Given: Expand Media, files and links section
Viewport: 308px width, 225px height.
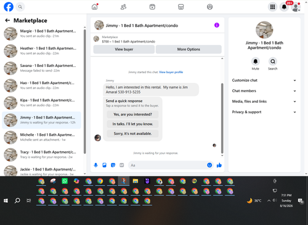Looking at the screenshot, I should [264, 101].
